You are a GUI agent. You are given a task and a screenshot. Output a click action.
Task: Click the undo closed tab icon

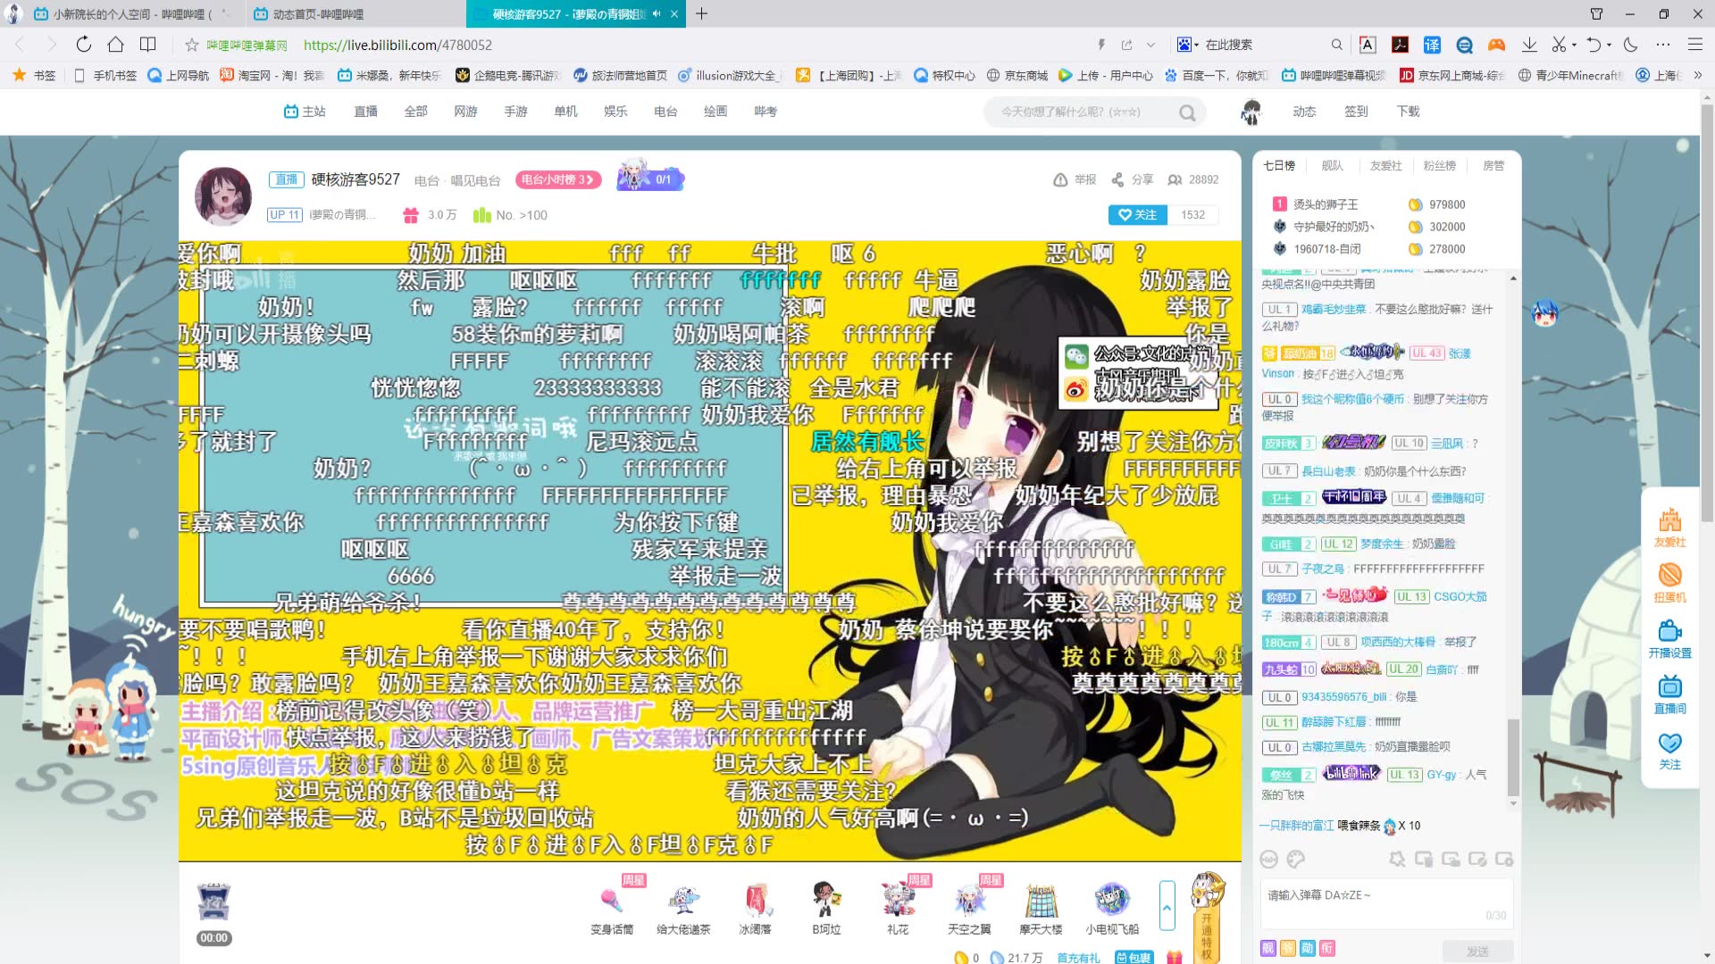click(x=1594, y=45)
